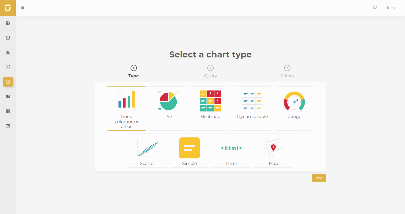Open the settings gear in sidebar
405x214 pixels.
(x=8, y=23)
